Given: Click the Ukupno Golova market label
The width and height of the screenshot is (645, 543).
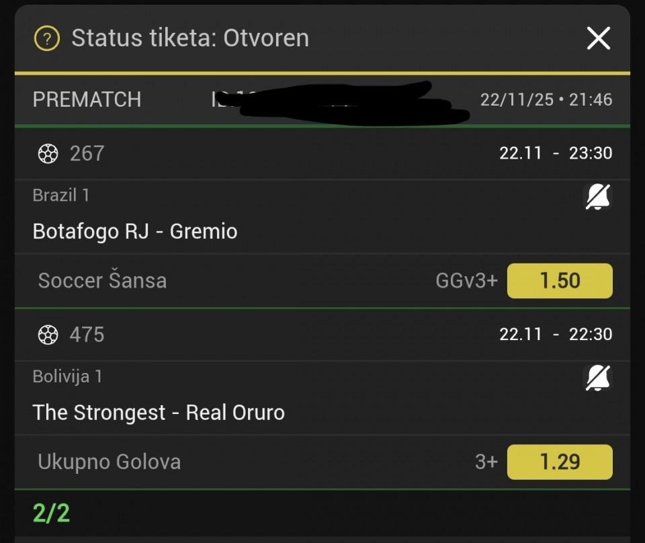Looking at the screenshot, I should click(x=109, y=462).
